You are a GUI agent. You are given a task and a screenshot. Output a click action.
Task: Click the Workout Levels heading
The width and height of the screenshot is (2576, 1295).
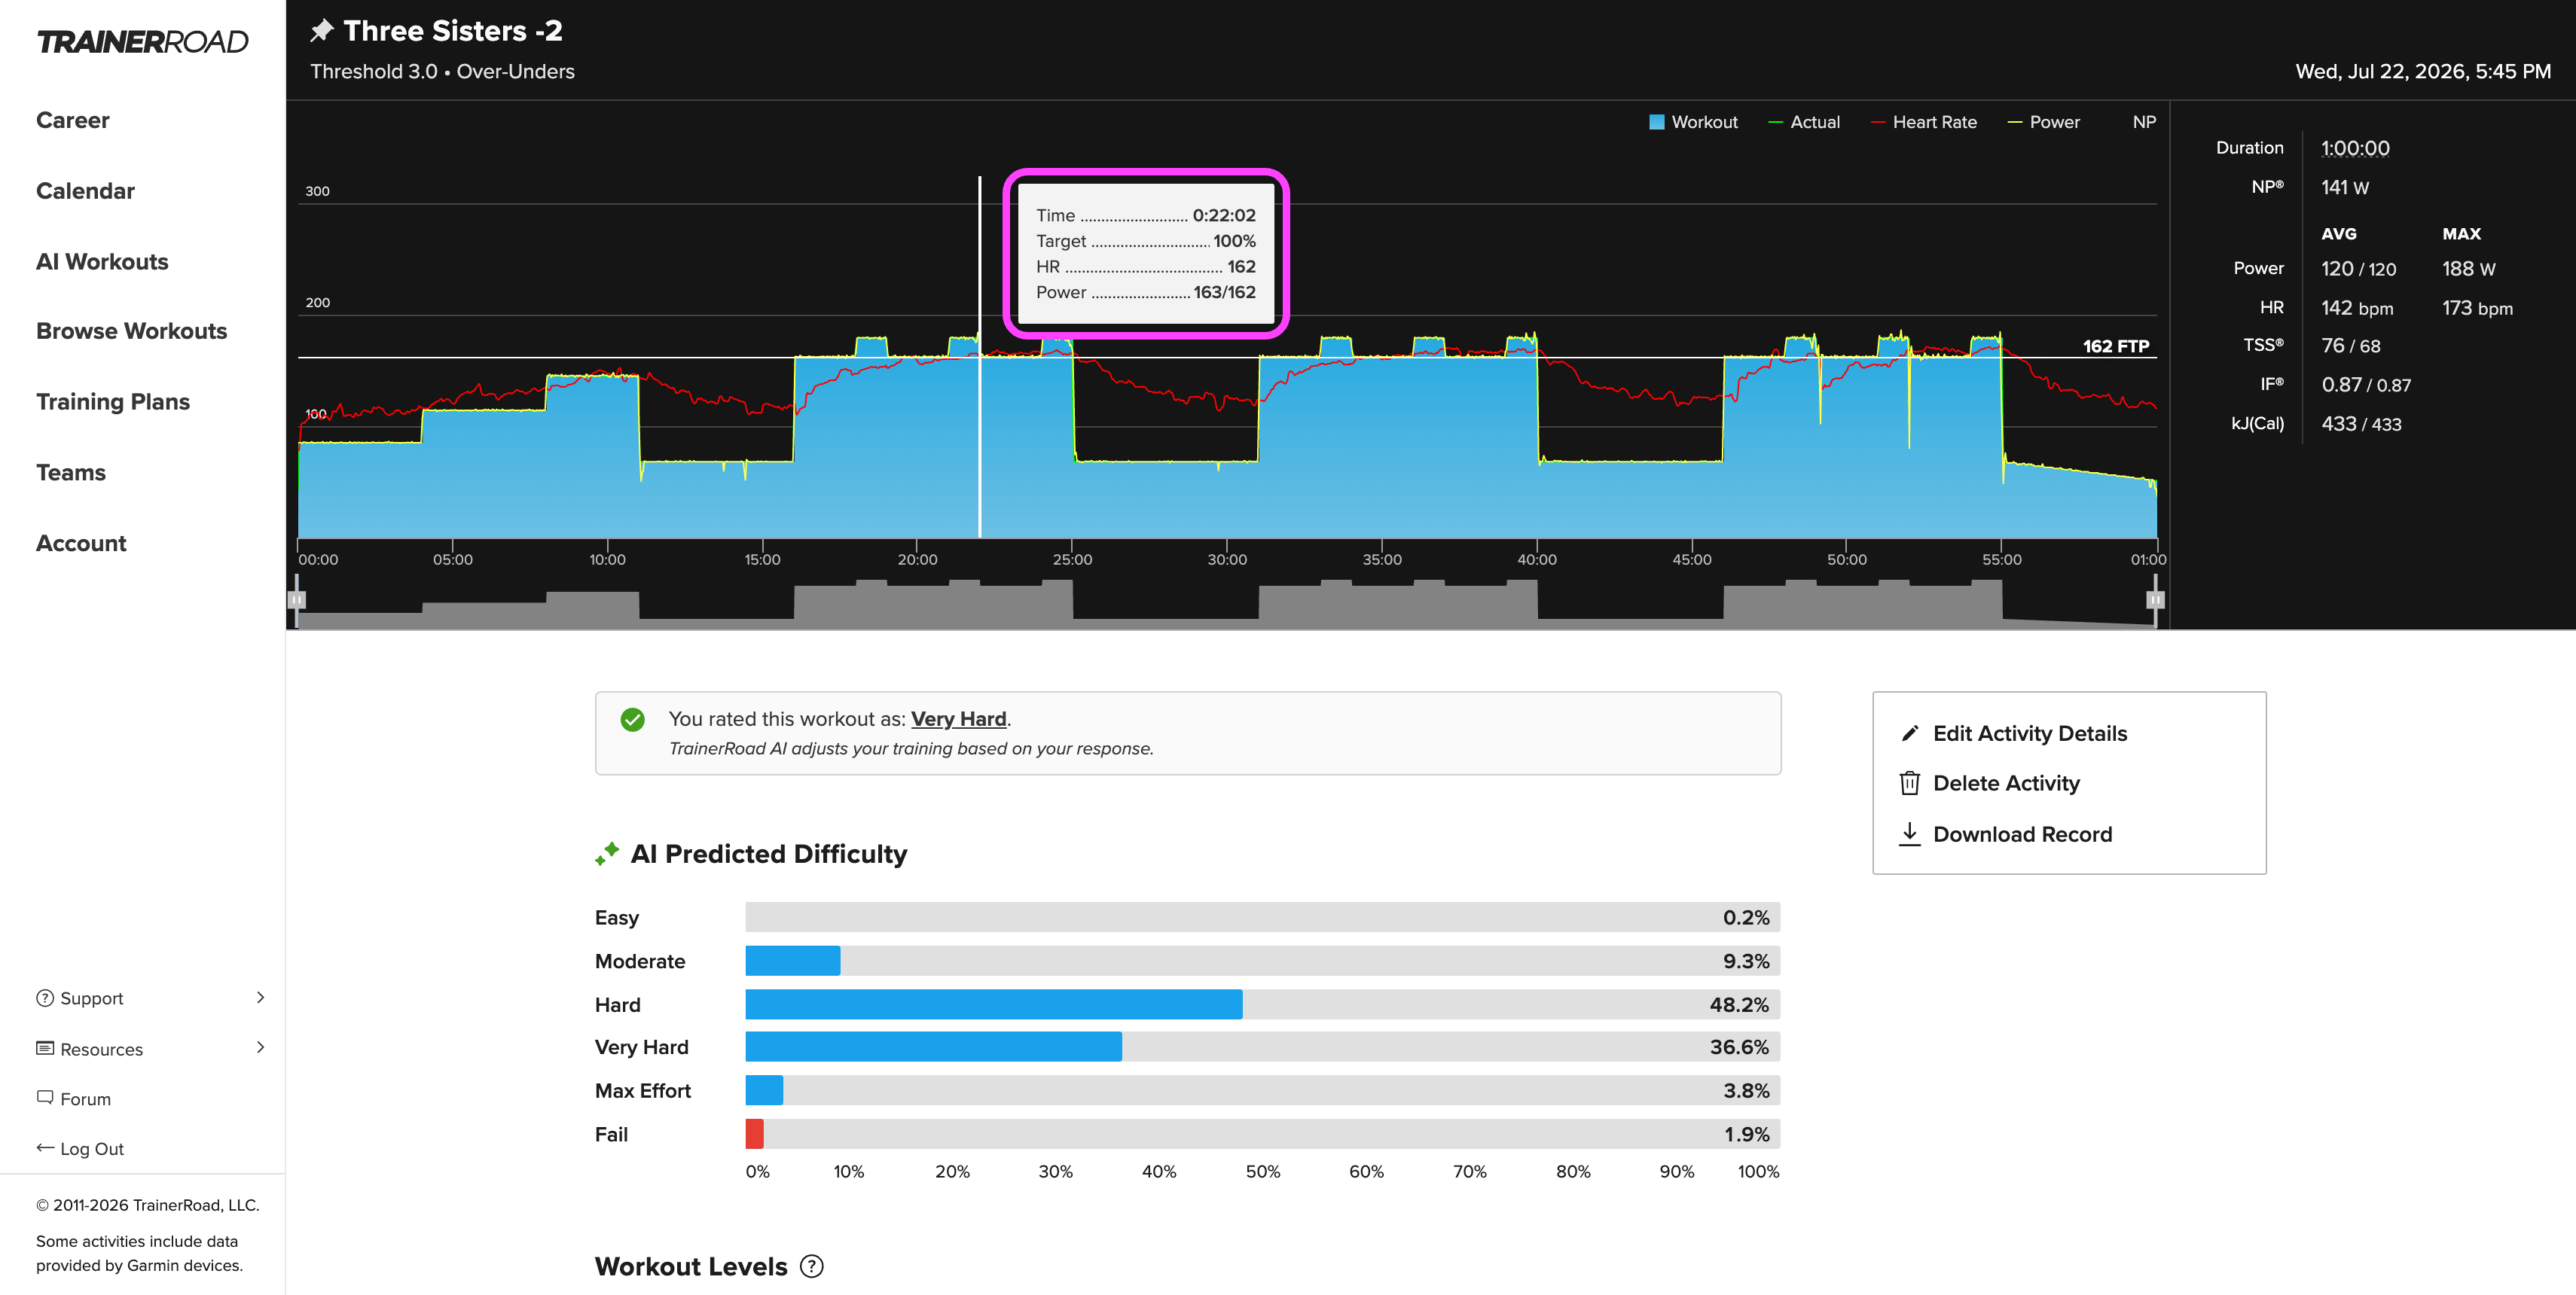click(691, 1267)
